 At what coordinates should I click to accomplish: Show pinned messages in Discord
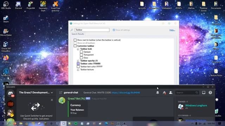click(164, 92)
